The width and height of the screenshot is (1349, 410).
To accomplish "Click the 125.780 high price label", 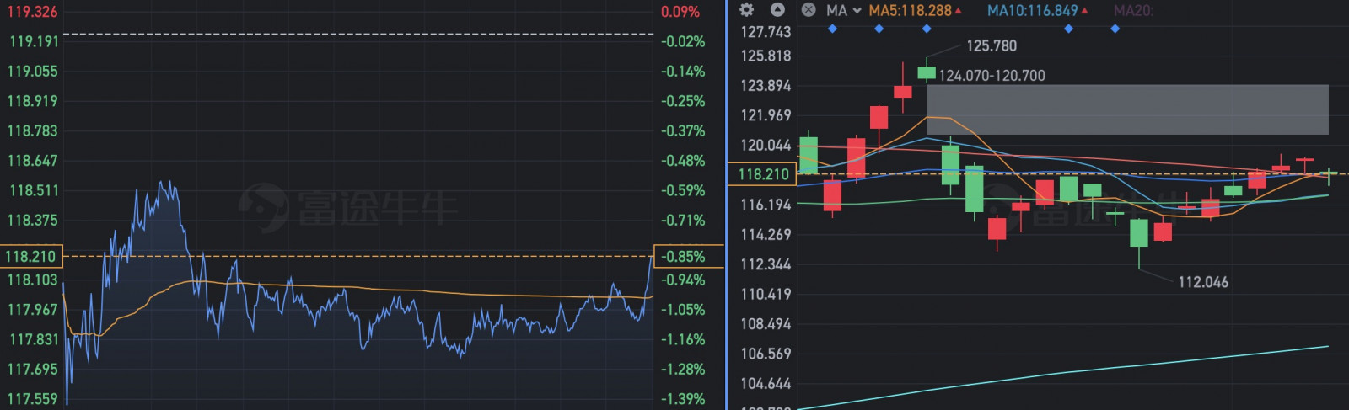I will [x=991, y=46].
